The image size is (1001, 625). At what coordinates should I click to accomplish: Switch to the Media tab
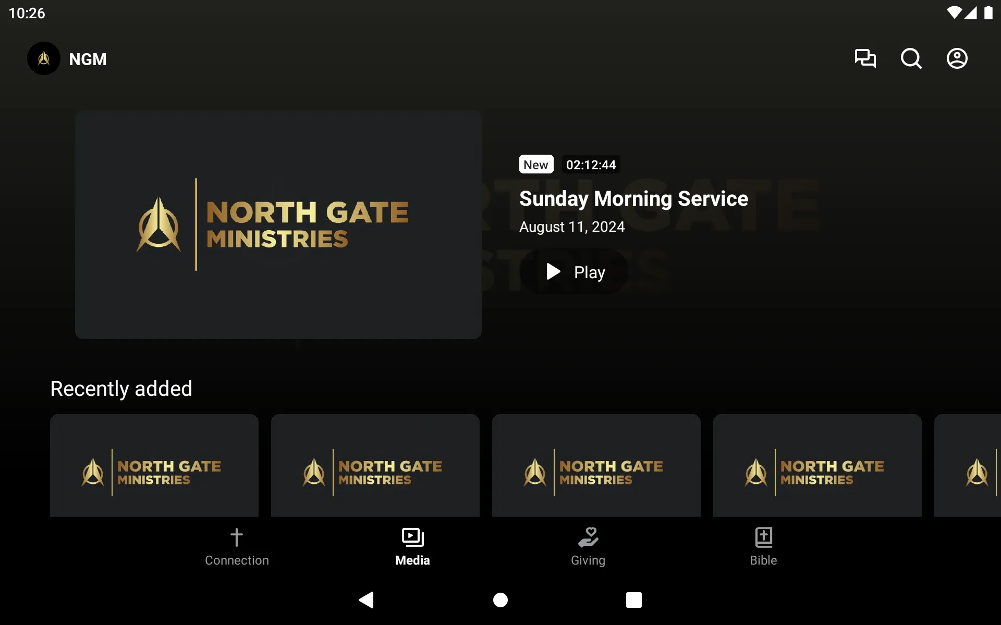point(412,547)
